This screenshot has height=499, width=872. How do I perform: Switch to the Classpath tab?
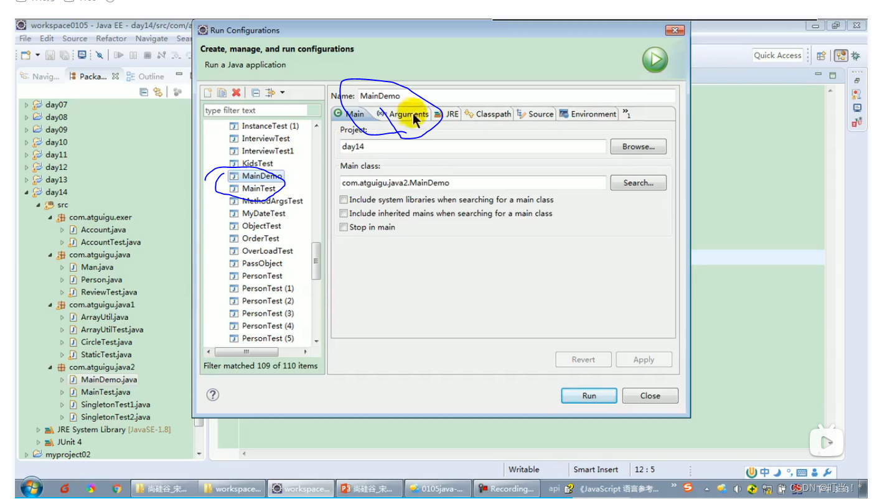[x=488, y=114]
